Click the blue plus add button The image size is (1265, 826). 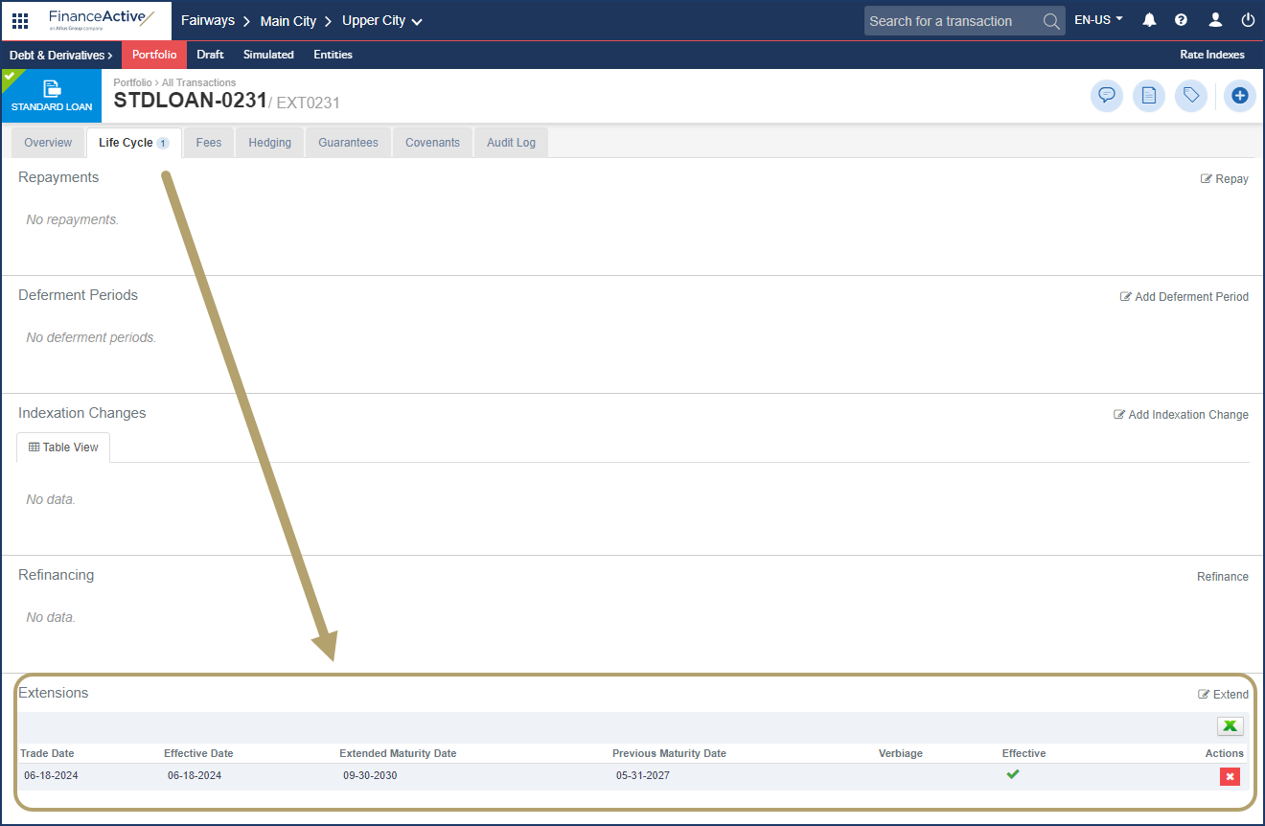pos(1239,96)
